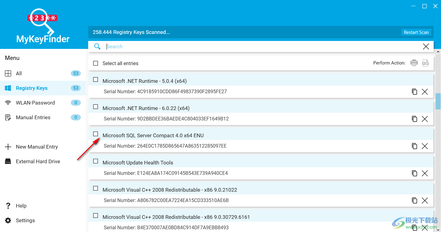Click the External Hard Drive disk icon
Viewport: 441px width, 232px height.
tap(8, 161)
